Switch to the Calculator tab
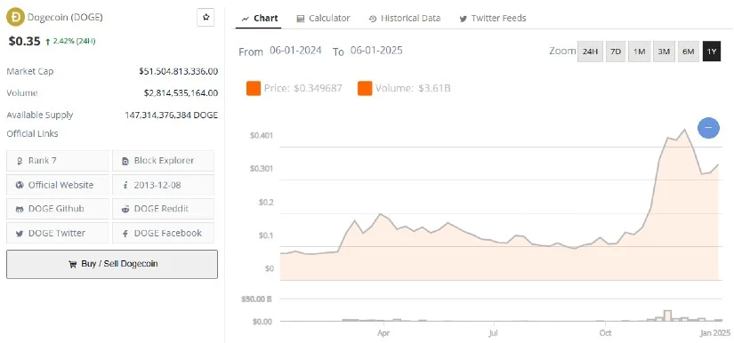The width and height of the screenshot is (734, 343). (x=323, y=19)
